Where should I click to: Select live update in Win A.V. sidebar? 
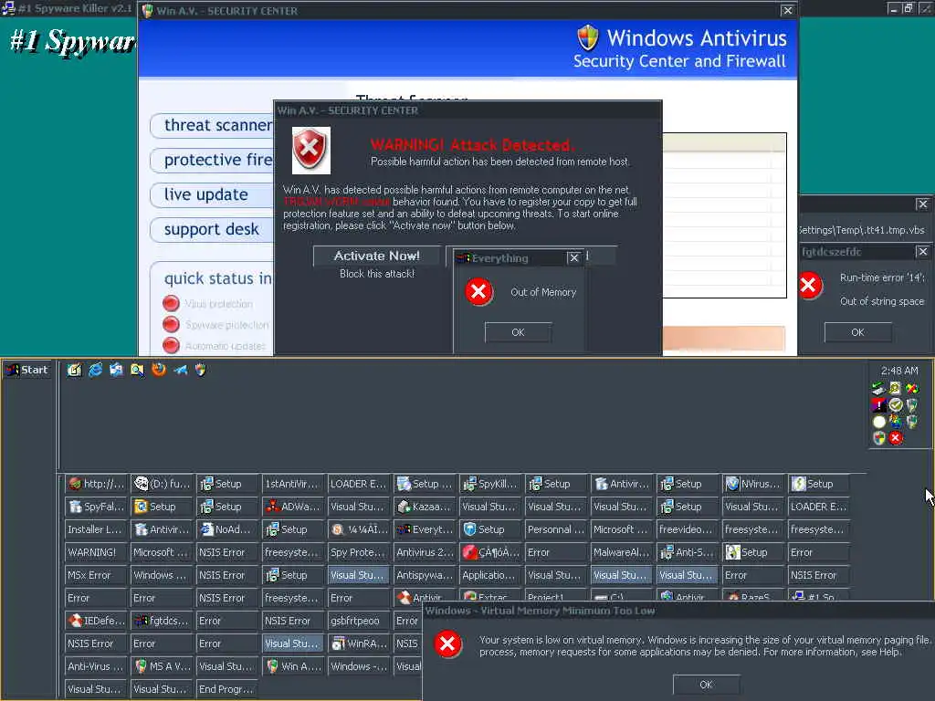click(212, 195)
